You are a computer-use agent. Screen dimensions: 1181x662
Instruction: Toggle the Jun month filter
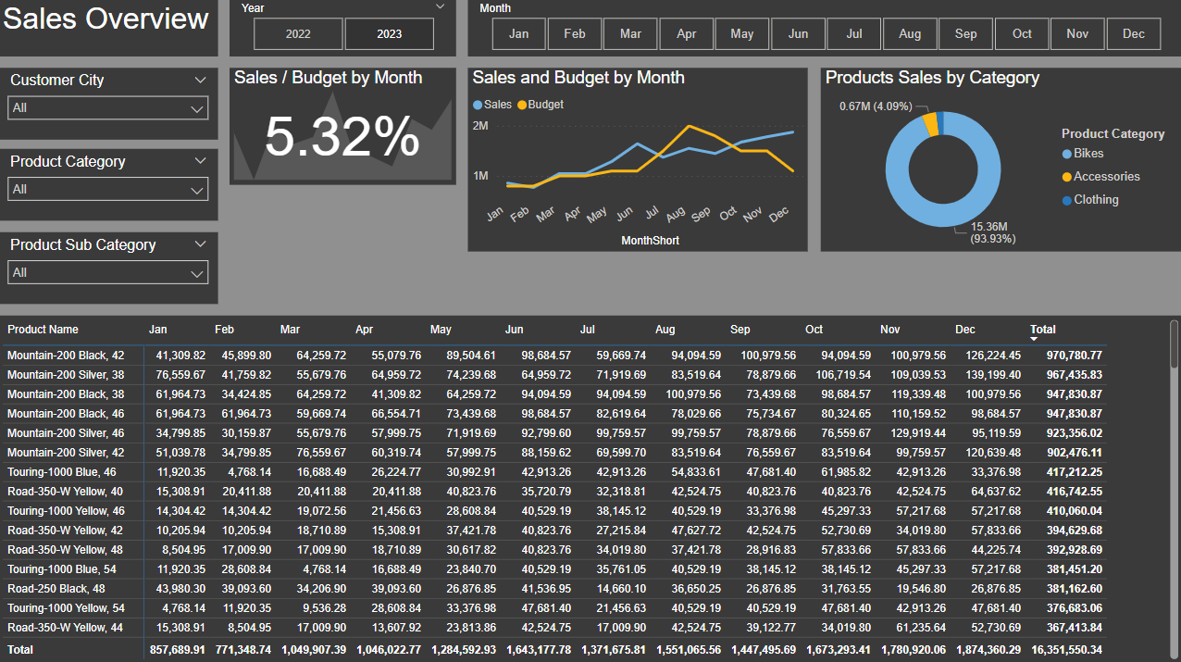click(x=798, y=34)
